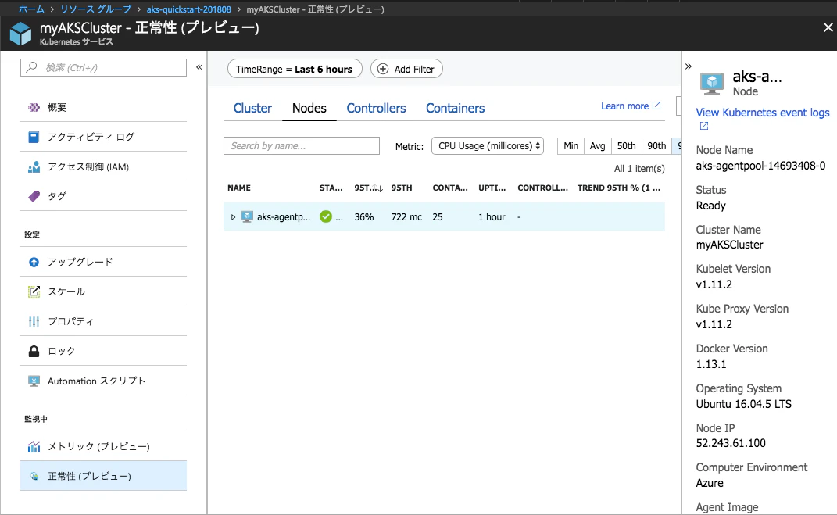
Task: Open the TimeRange = Last 6 hours filter
Action: coord(295,69)
